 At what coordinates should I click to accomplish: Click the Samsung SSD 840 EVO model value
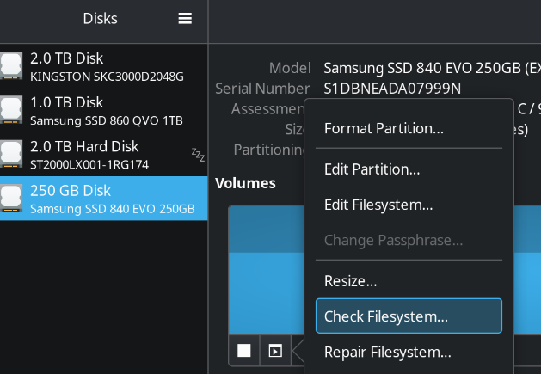pyautogui.click(x=432, y=68)
